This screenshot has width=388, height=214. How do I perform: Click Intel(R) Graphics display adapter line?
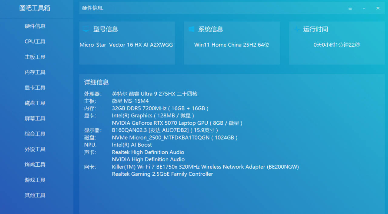[x=153, y=116]
